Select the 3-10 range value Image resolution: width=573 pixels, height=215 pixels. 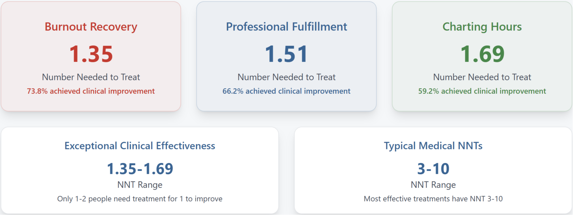click(x=433, y=169)
